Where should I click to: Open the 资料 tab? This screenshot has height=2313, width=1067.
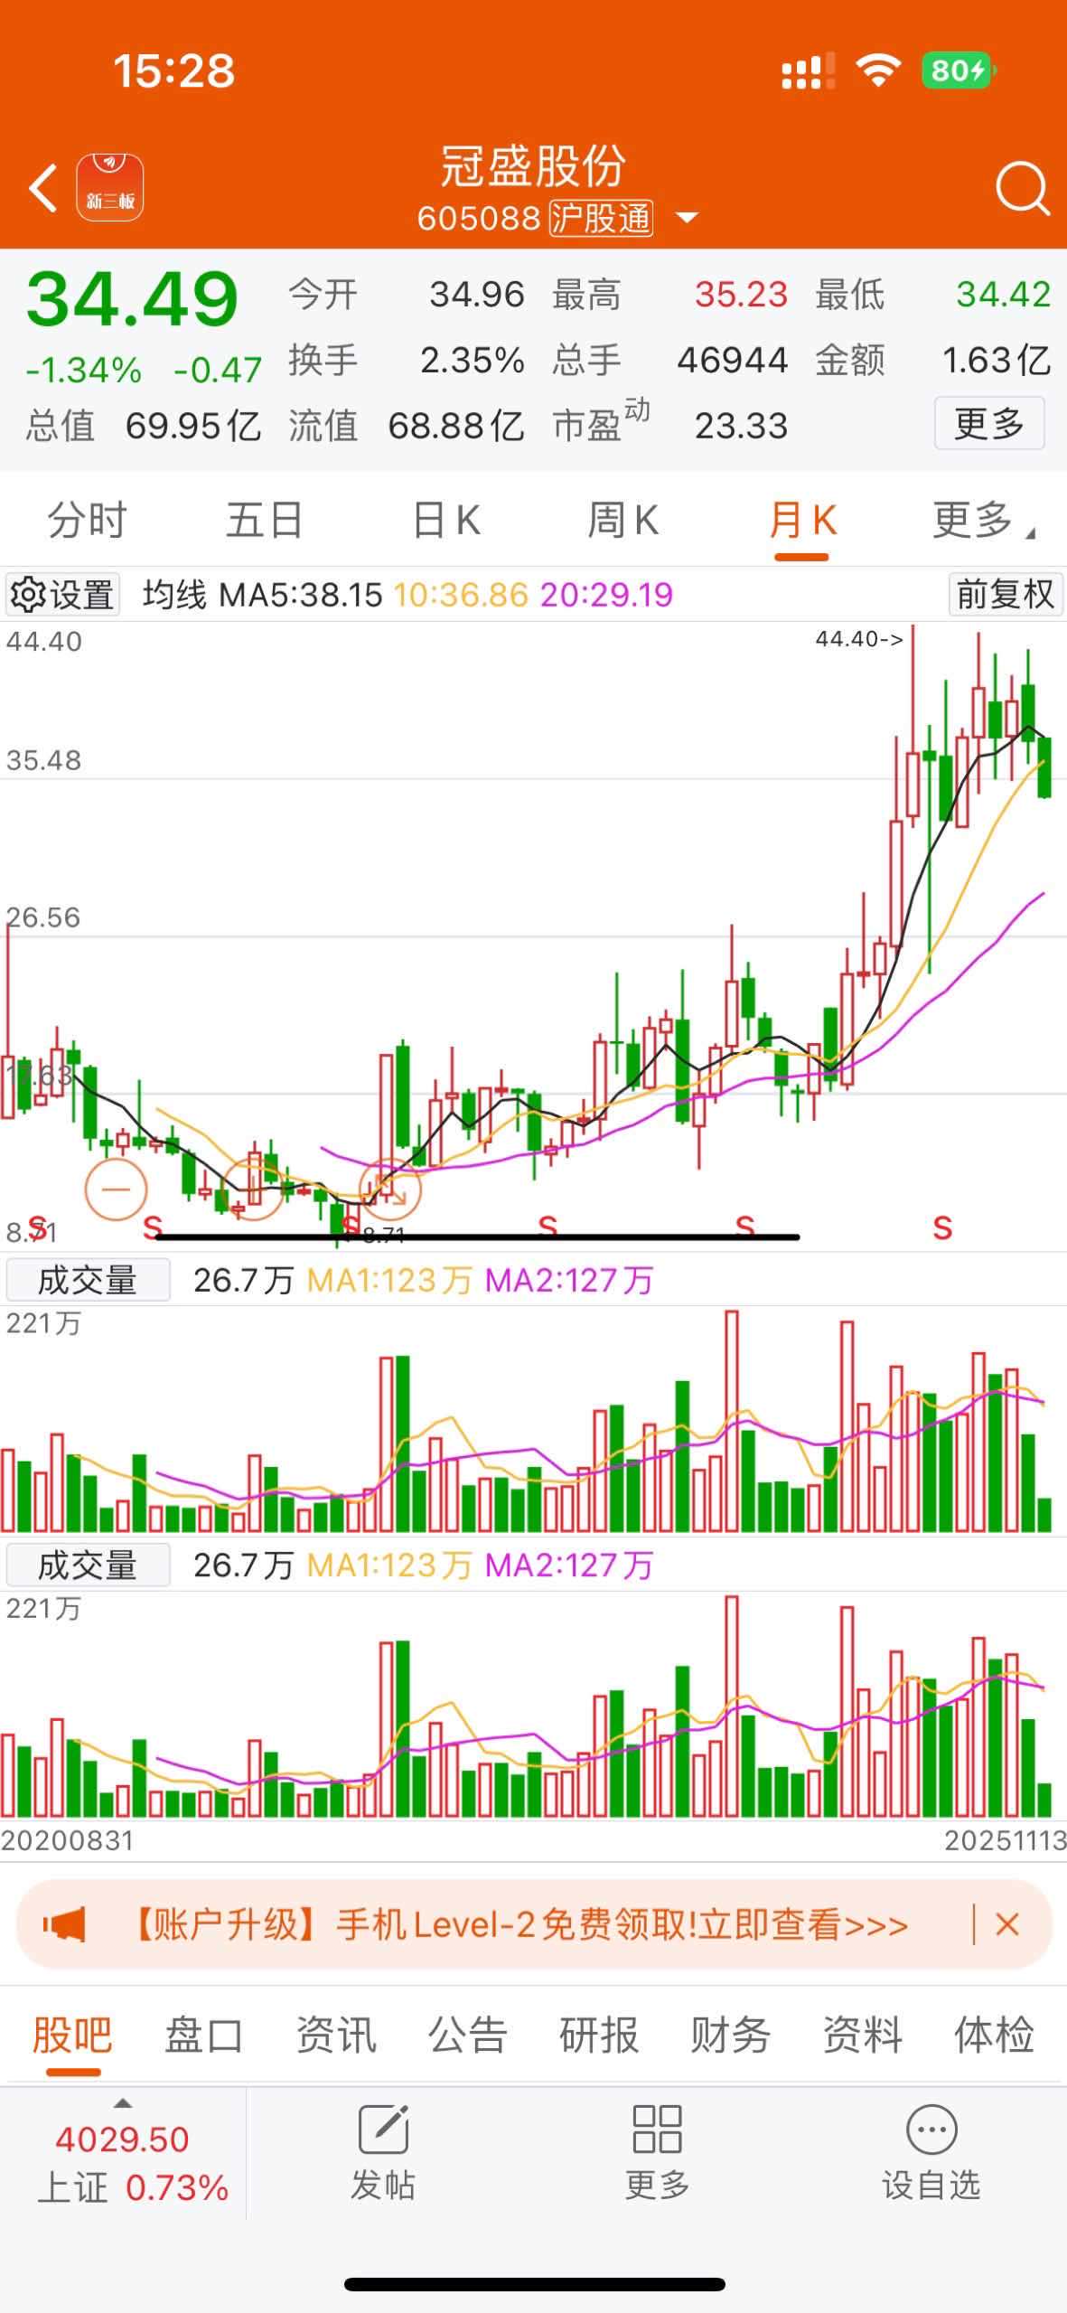pyautogui.click(x=863, y=2036)
